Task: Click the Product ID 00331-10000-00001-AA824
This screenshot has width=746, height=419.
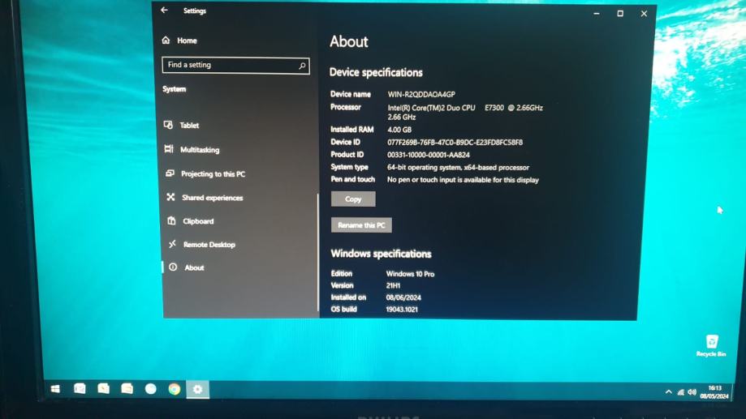Action: pyautogui.click(x=428, y=155)
